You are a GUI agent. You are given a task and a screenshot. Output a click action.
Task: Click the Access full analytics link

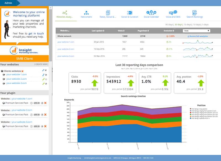point(199,36)
